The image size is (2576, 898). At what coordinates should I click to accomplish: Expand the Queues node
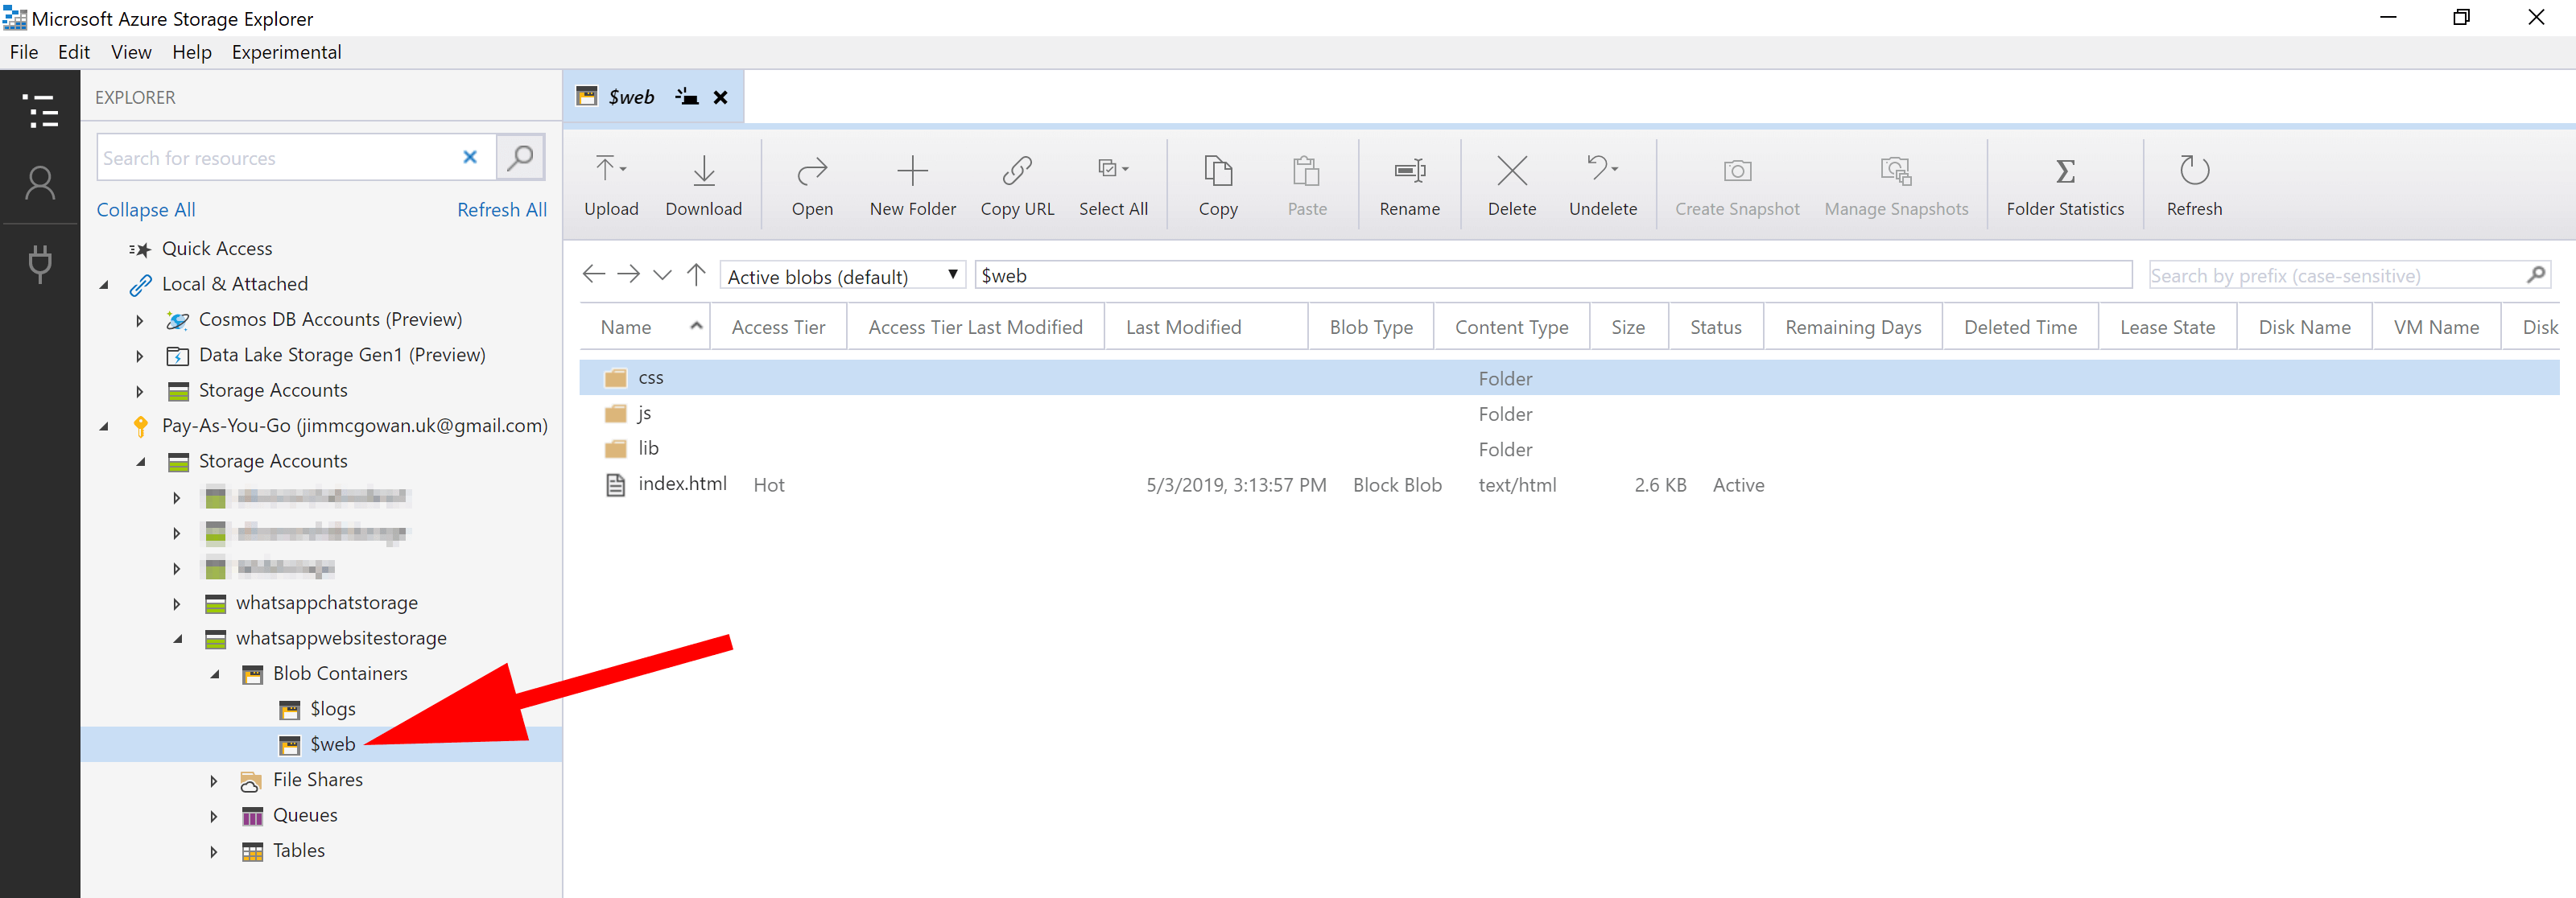tap(214, 816)
